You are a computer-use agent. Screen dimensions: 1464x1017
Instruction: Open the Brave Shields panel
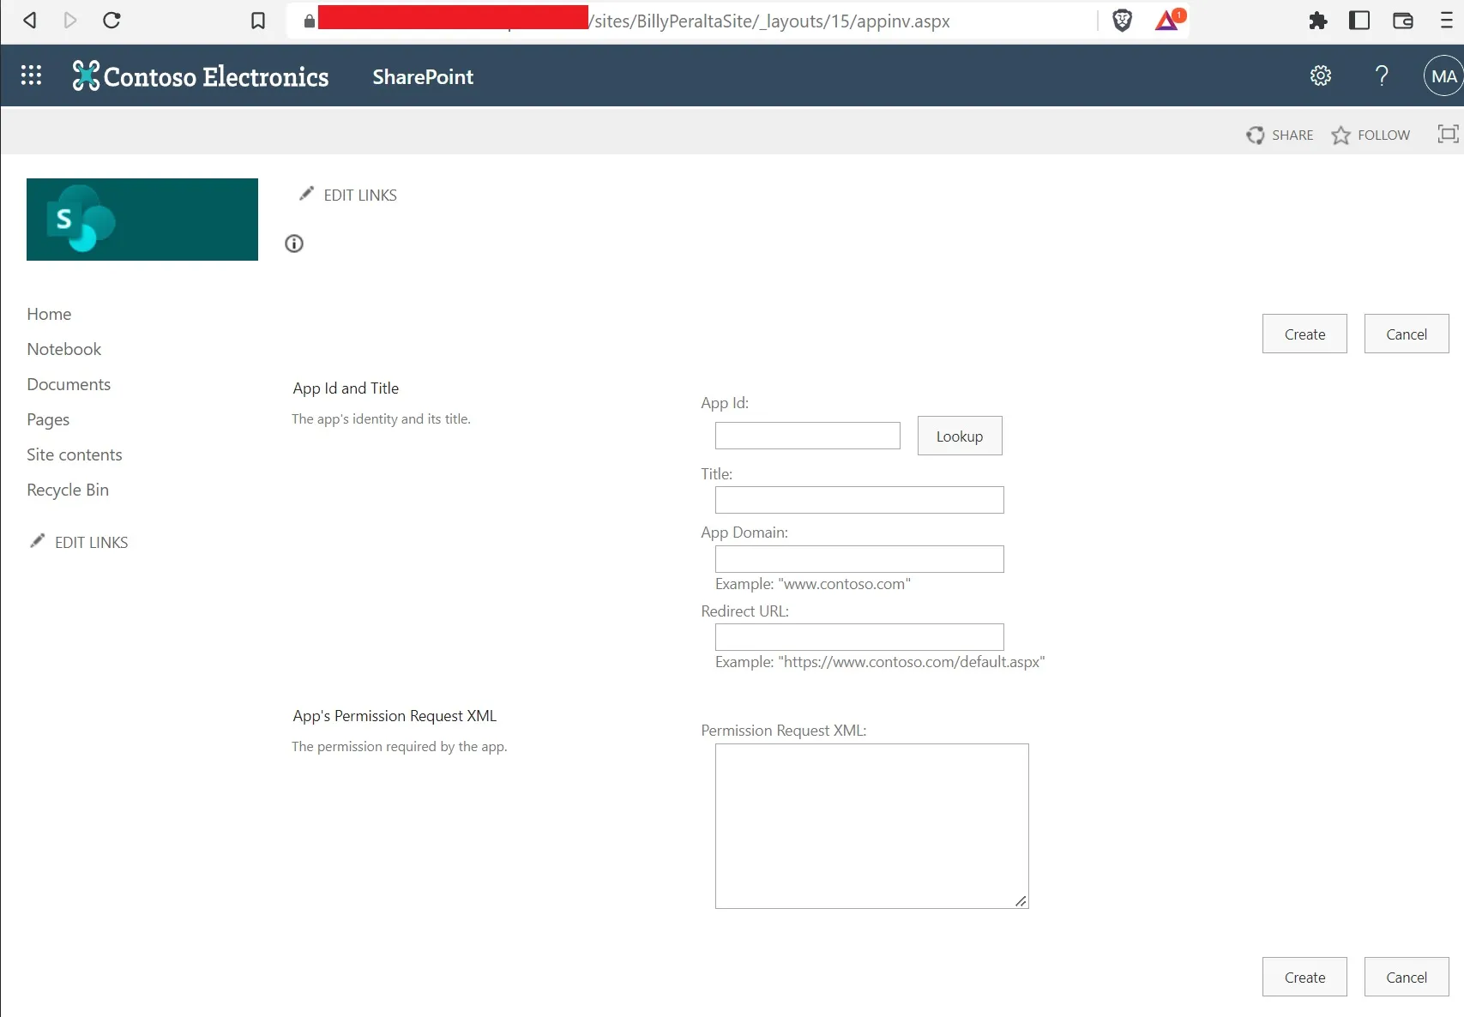(x=1123, y=20)
